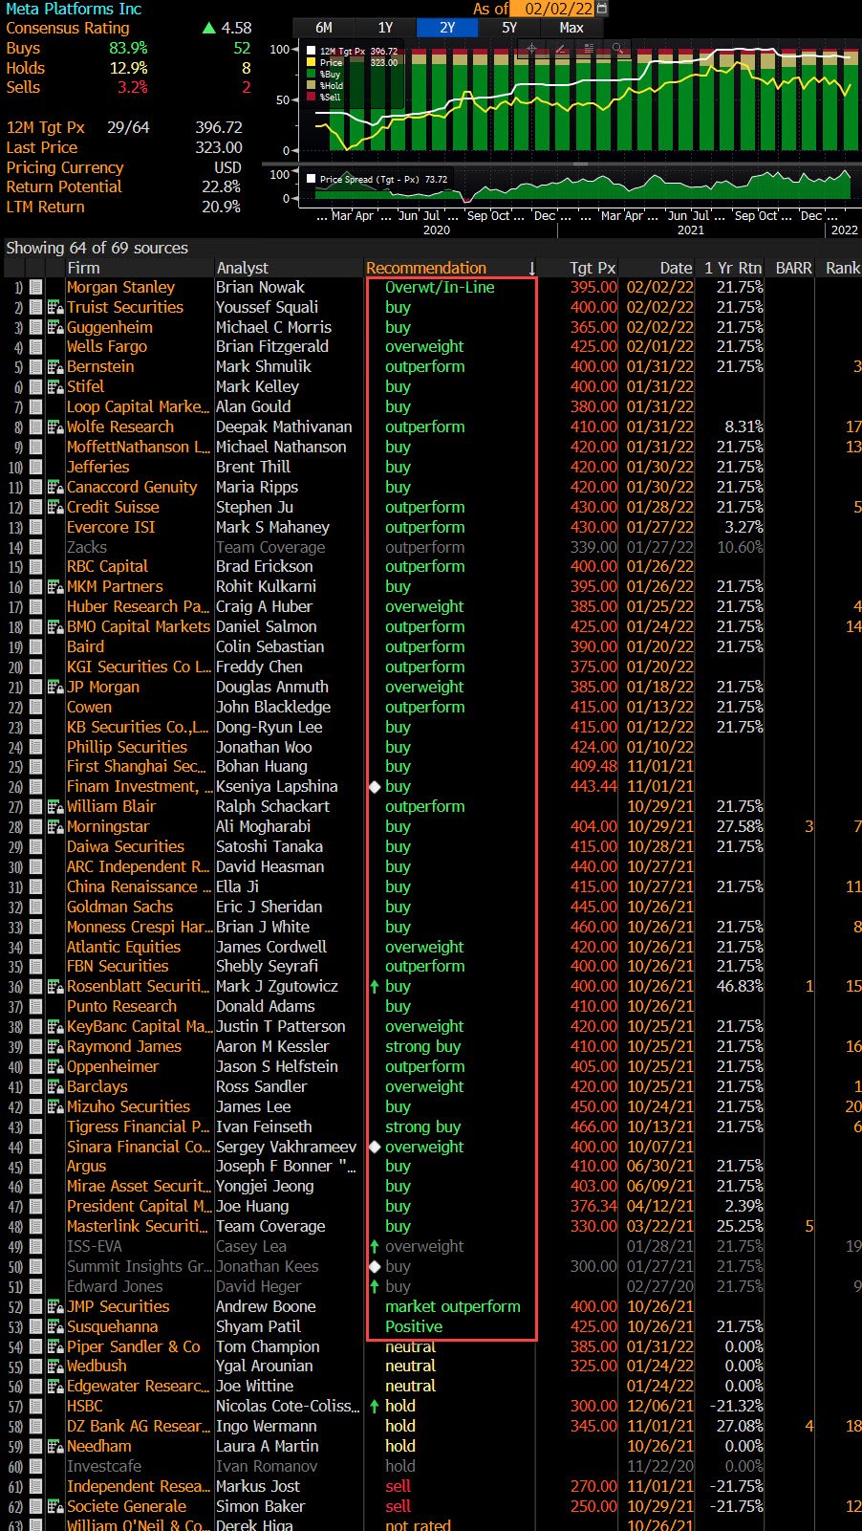862x1531 pixels.
Task: Click the Meta Platforms Inc title
Action: [x=74, y=9]
